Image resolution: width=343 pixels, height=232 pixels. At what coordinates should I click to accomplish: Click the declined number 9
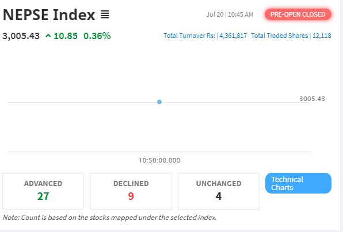click(131, 196)
